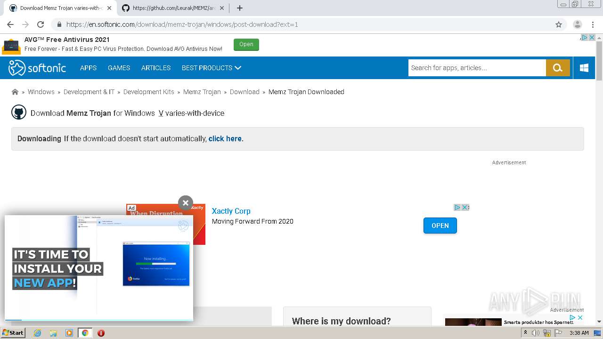Image resolution: width=603 pixels, height=339 pixels.
Task: Click the home icon in breadcrumb
Action: click(x=15, y=92)
